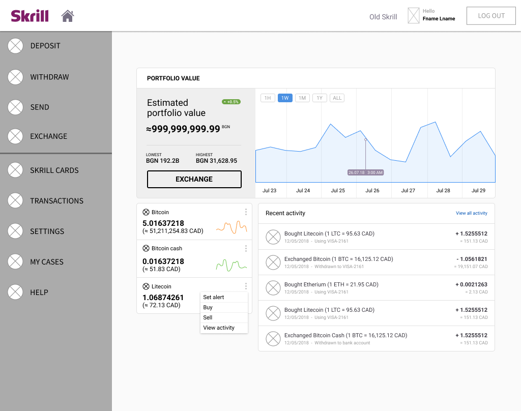
Task: Click the +0.5% change badge
Action: click(231, 102)
